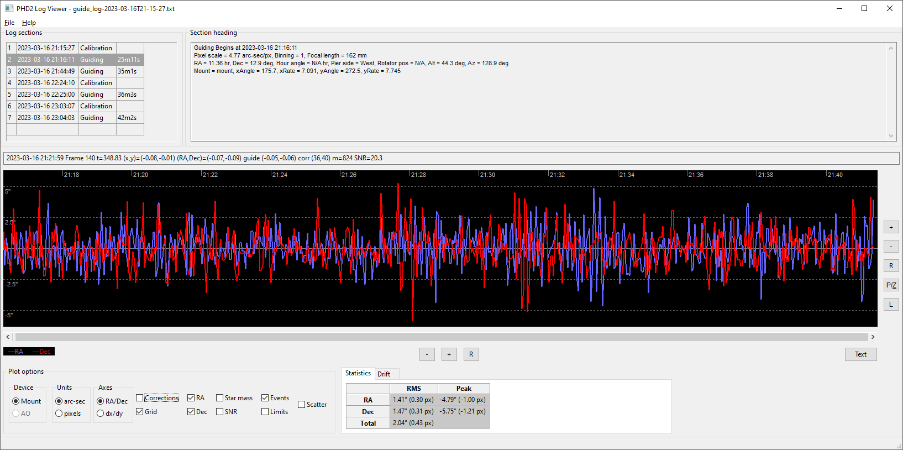Viewport: 903px width, 450px height.
Task: Click horizontal zoom in plus button
Action: coord(449,354)
